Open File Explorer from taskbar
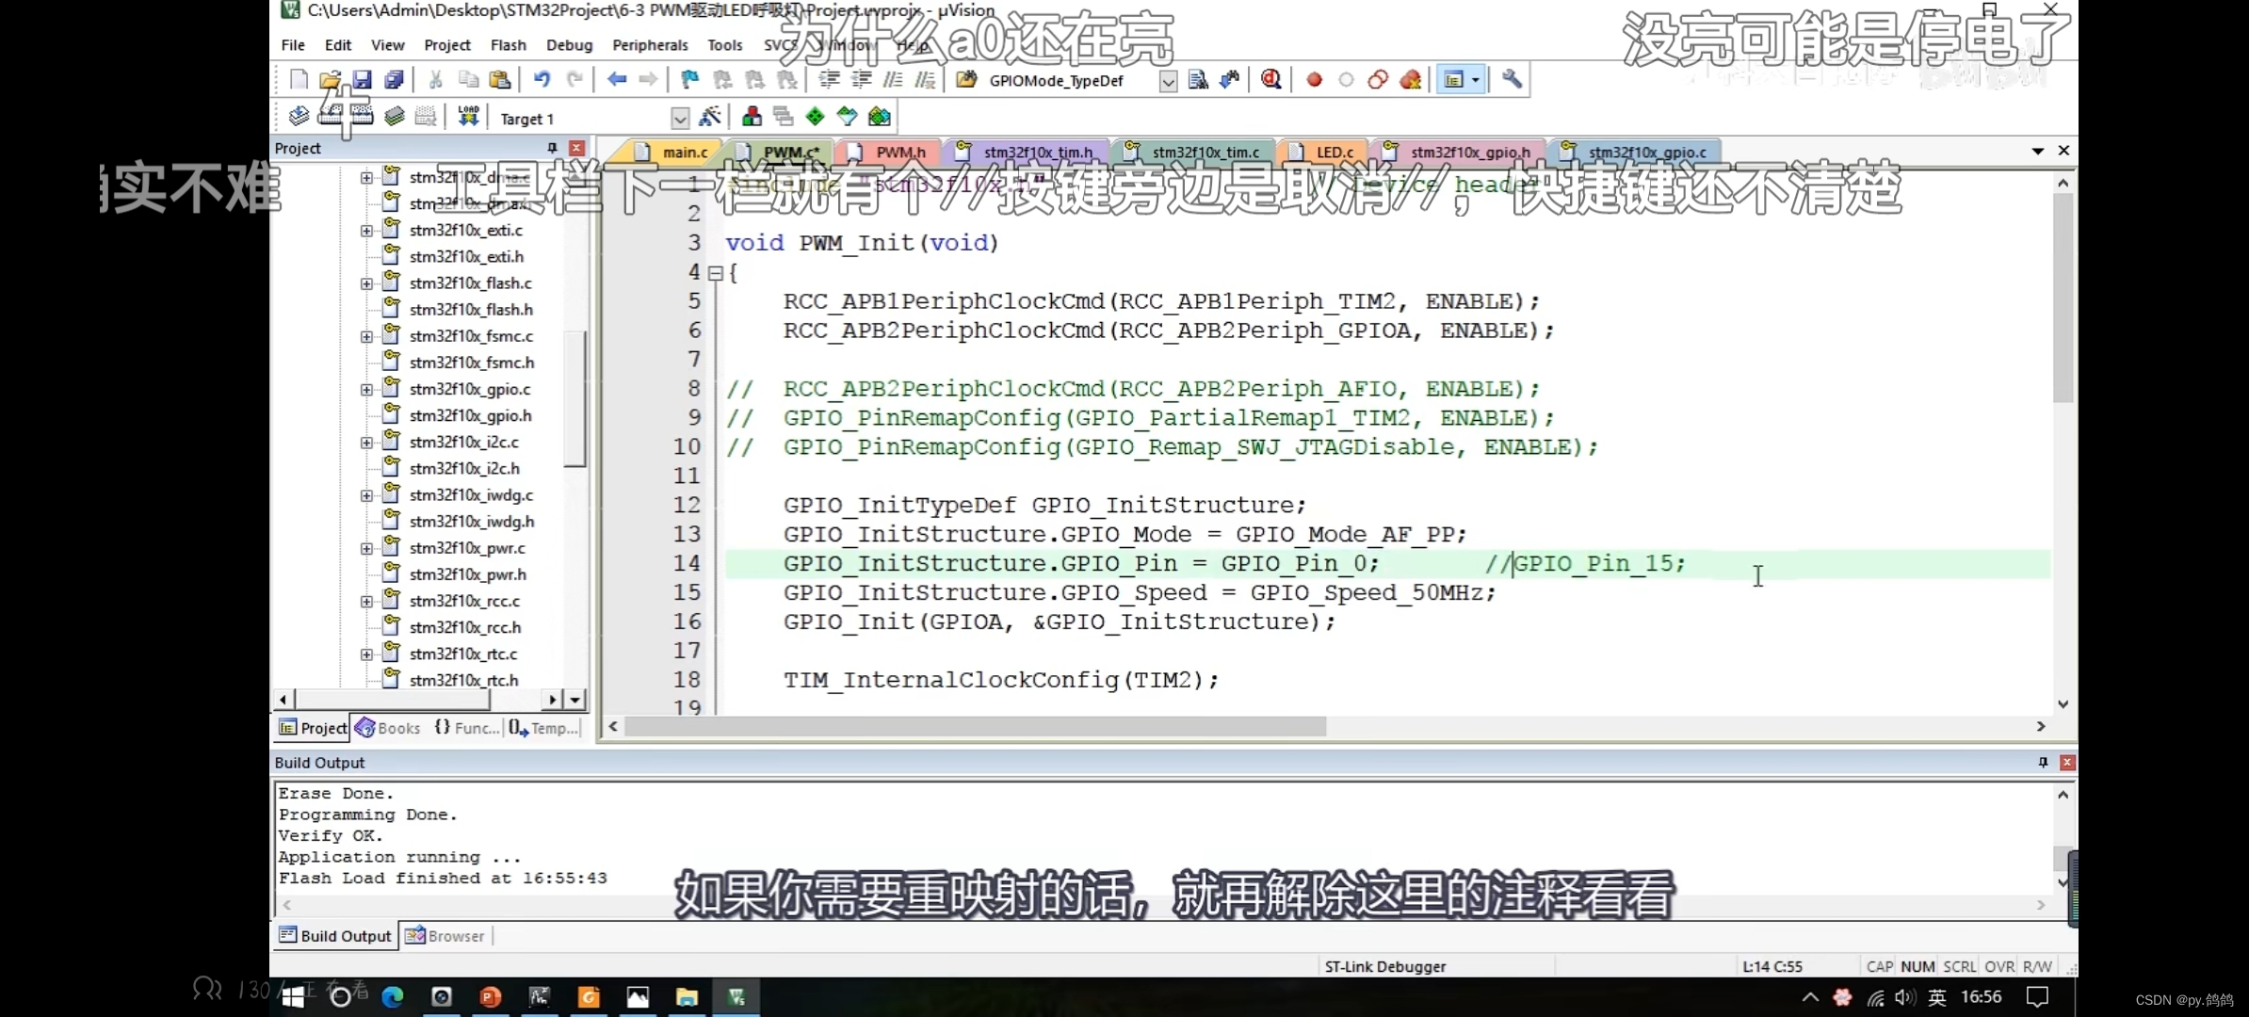Screen dimensions: 2249x1017 tap(687, 997)
